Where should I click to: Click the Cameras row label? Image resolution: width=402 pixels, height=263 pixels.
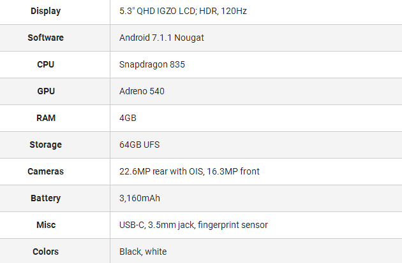[45, 171]
